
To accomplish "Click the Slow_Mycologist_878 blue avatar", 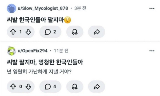I will [x=11, y=8].
